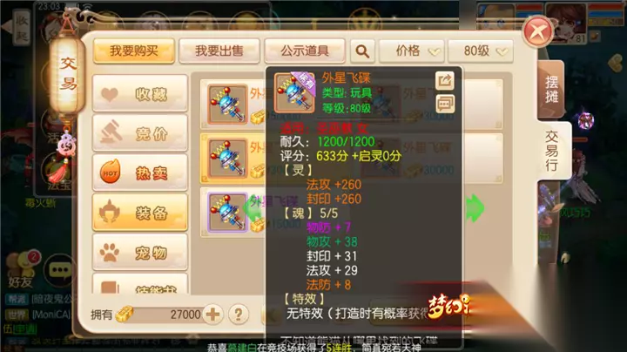
Task: Select the 收藏 favorites category
Action: pyautogui.click(x=140, y=93)
